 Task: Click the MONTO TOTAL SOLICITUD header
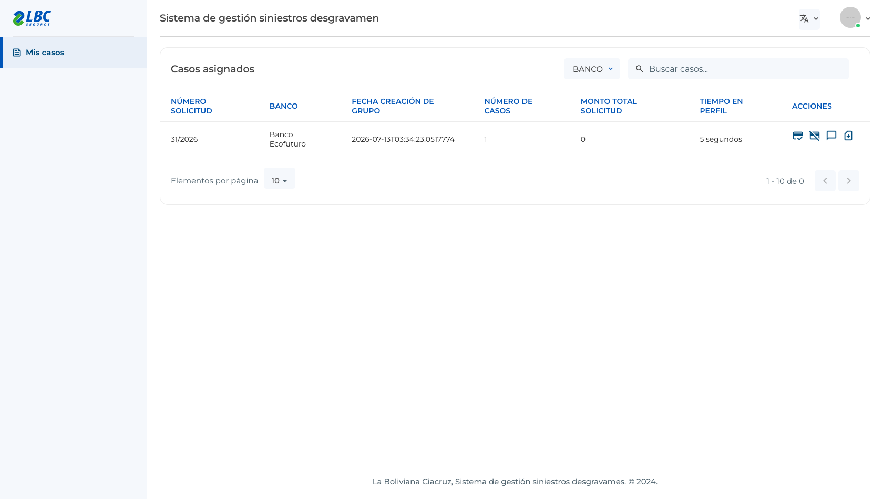coord(609,106)
